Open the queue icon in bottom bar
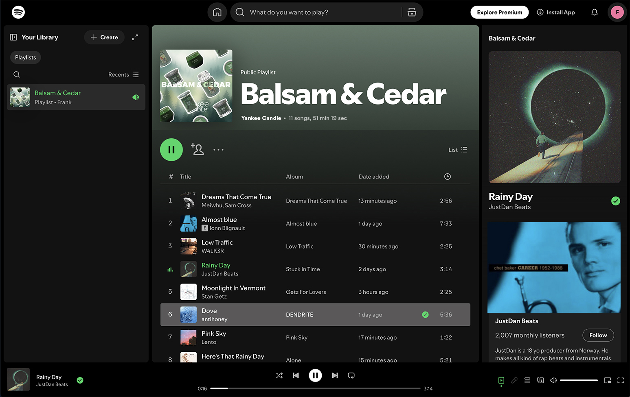630x397 pixels. (x=527, y=380)
